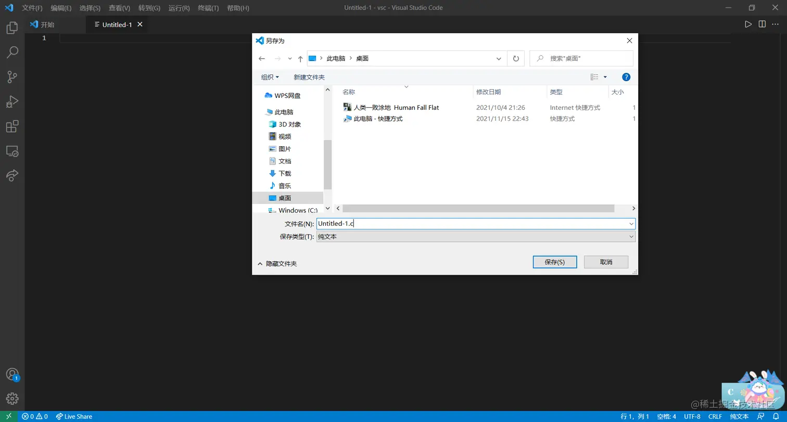Sort by 修改日期 column header
Screen dimensions: 787x422
coord(488,92)
